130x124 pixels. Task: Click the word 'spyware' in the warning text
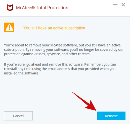point(54,54)
